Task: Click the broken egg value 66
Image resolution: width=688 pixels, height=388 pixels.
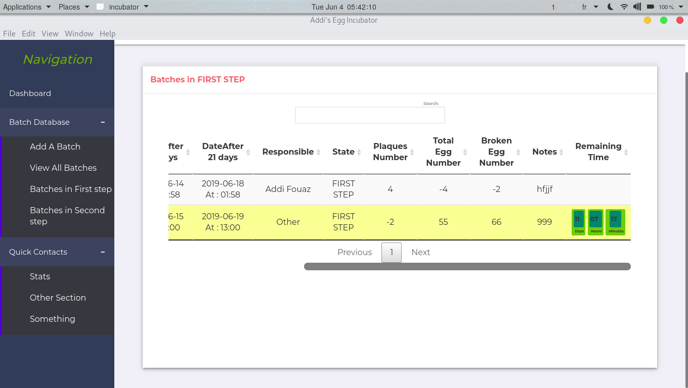Action: (497, 222)
